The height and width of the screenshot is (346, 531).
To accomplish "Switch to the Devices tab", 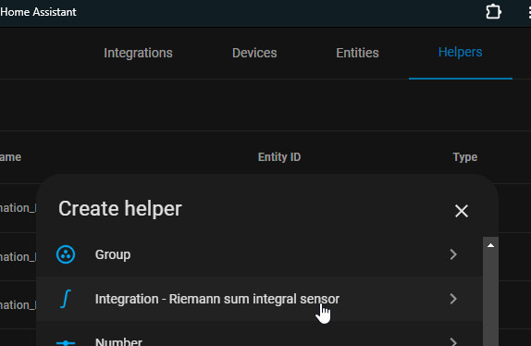I will pos(254,53).
